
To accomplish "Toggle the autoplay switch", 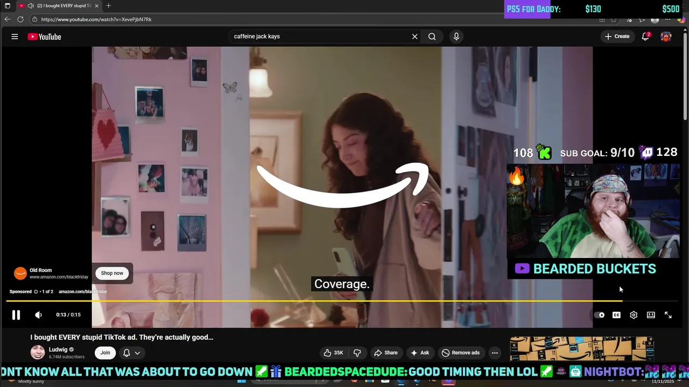I will (x=599, y=315).
